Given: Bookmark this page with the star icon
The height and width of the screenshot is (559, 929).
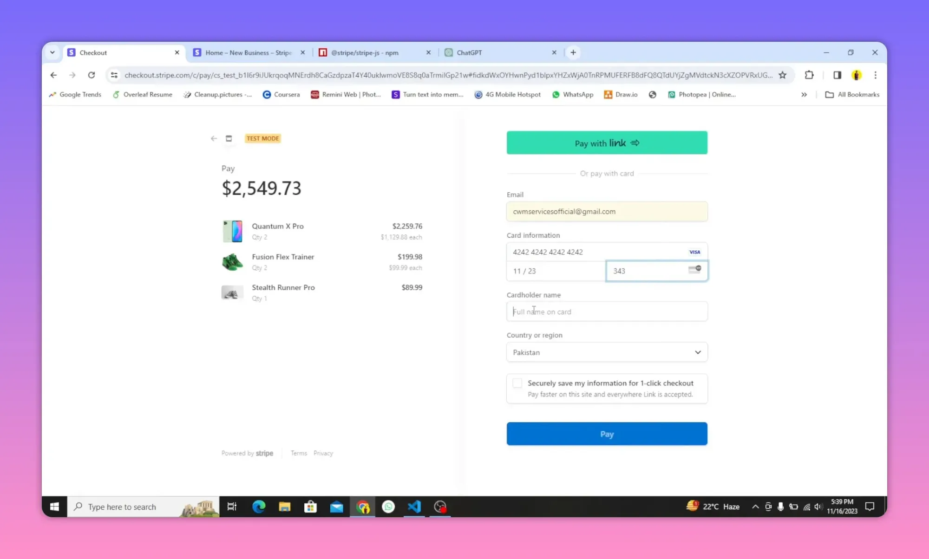Looking at the screenshot, I should 783,75.
